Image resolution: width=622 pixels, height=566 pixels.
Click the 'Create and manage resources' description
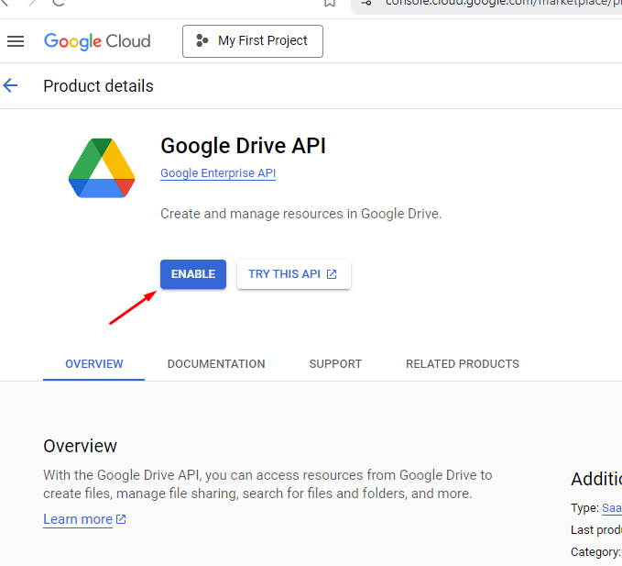pos(301,214)
